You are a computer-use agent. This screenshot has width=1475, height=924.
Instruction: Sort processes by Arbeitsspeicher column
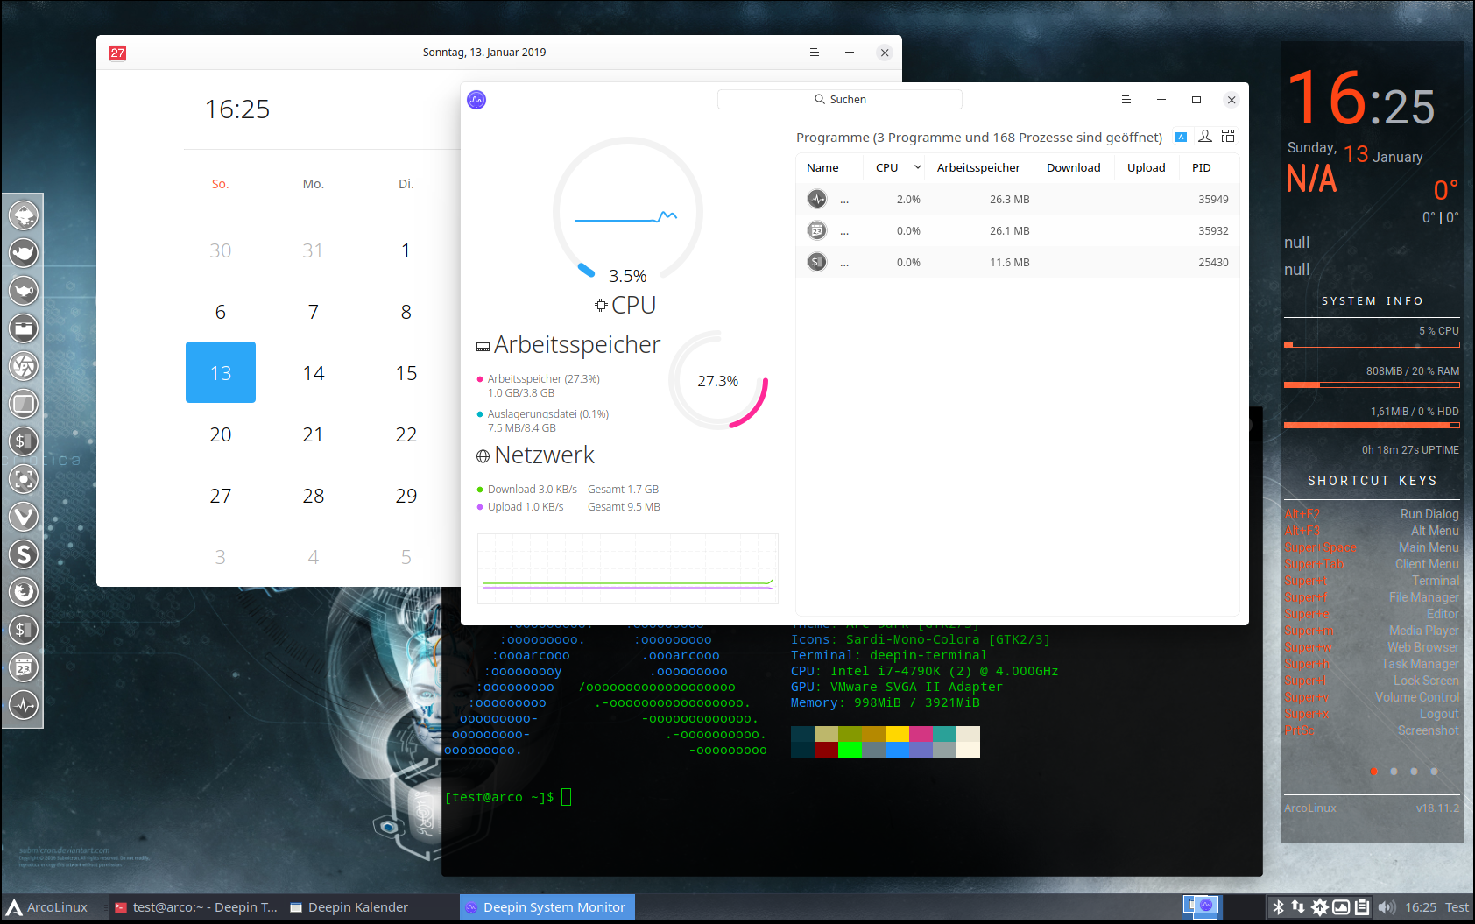(x=977, y=167)
